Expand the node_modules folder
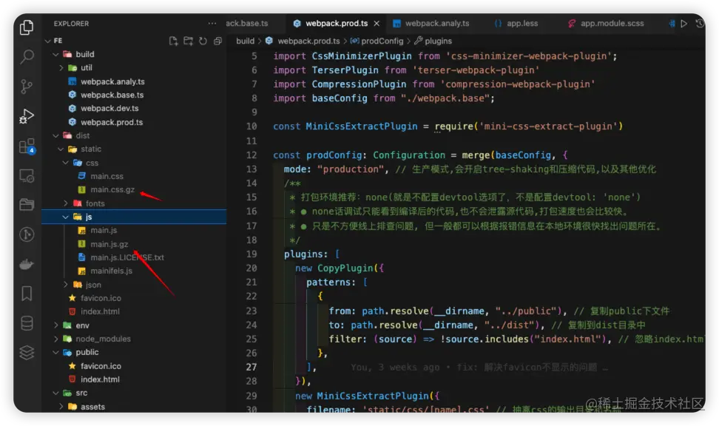 (x=55, y=339)
